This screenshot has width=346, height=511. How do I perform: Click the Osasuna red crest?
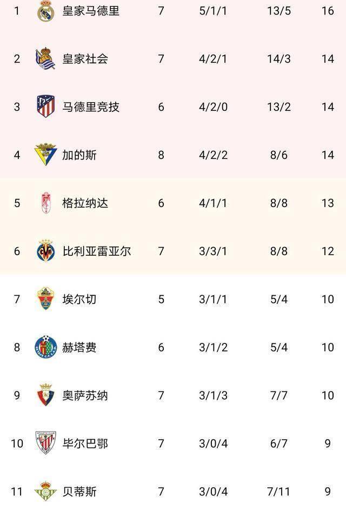45,395
